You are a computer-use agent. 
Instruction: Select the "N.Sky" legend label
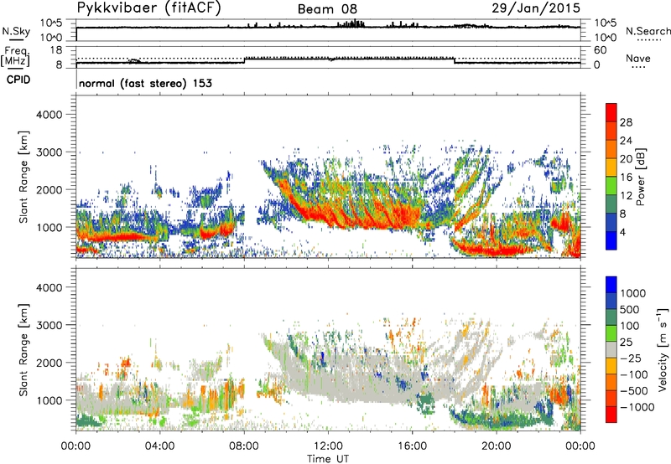click(x=16, y=31)
